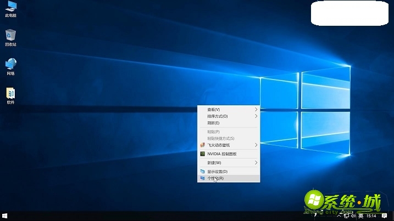Image resolution: width=394 pixels, height=221 pixels.
Task: Show hidden tray icons with the caret
Action: click(339, 216)
